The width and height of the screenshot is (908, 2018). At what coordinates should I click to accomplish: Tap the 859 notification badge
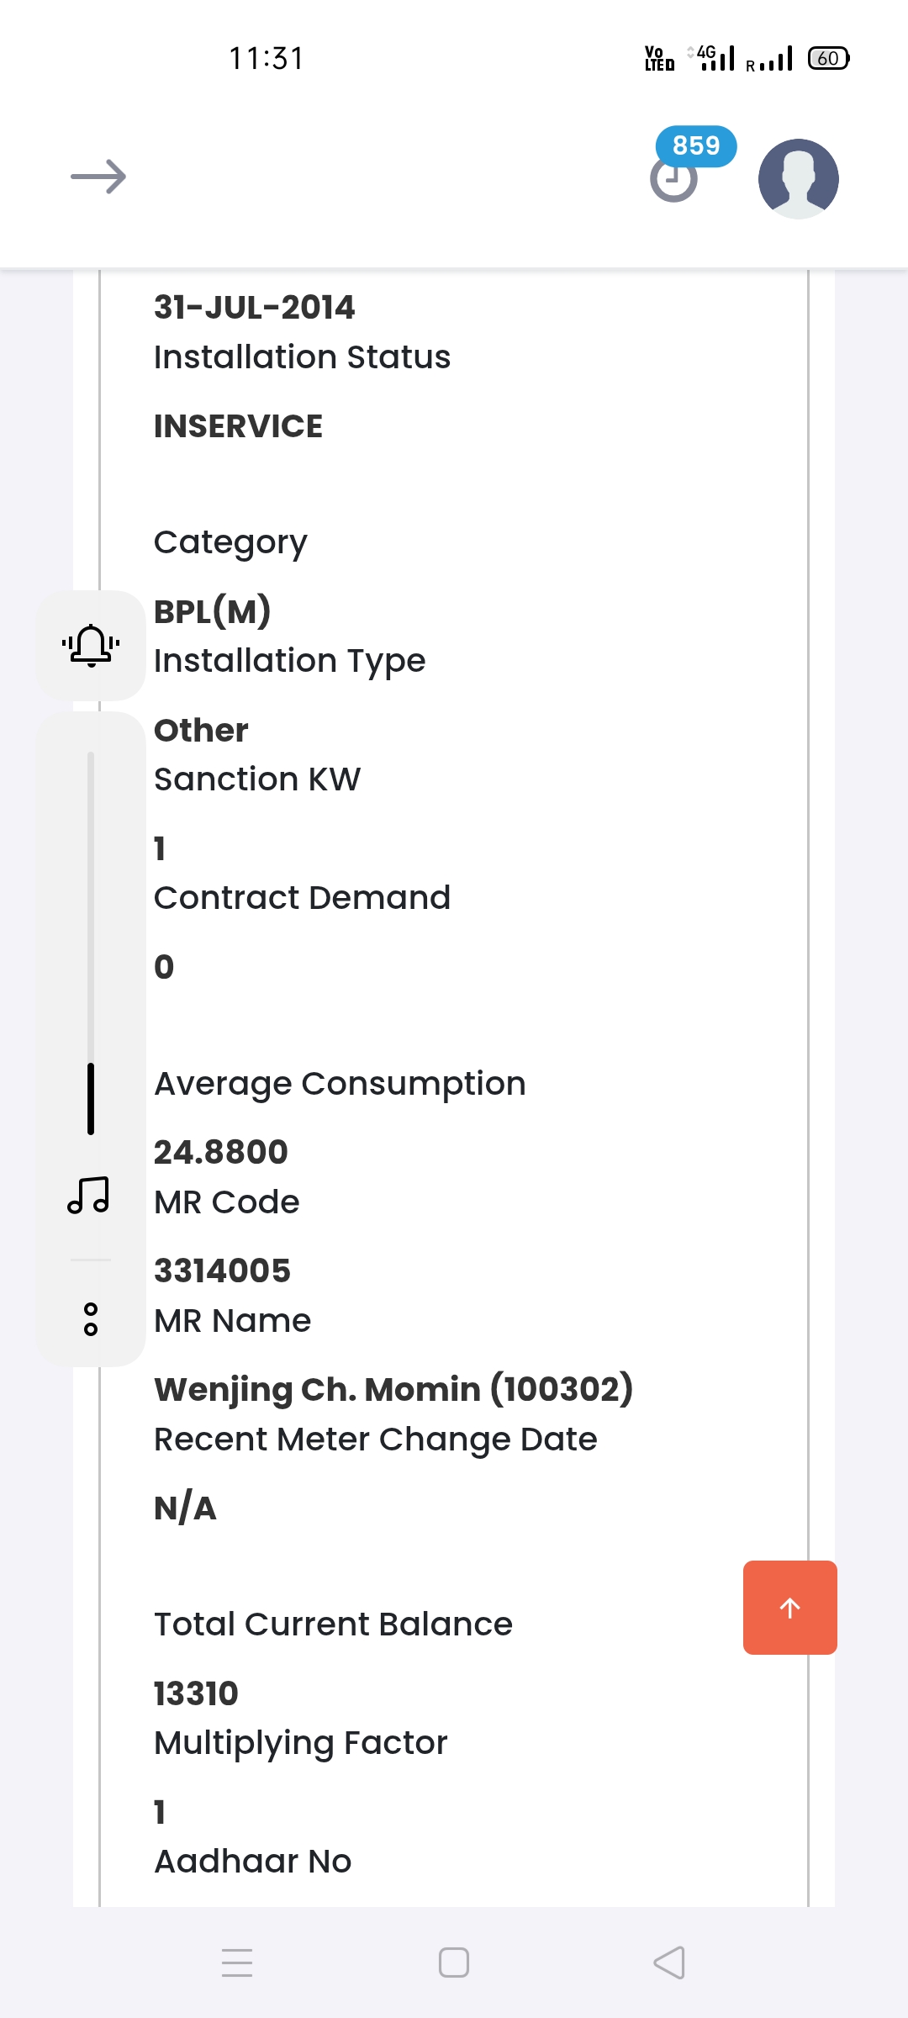pyautogui.click(x=696, y=145)
